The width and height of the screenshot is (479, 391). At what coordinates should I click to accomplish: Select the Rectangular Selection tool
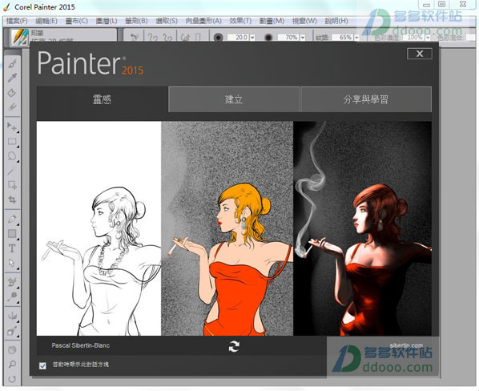point(12,142)
